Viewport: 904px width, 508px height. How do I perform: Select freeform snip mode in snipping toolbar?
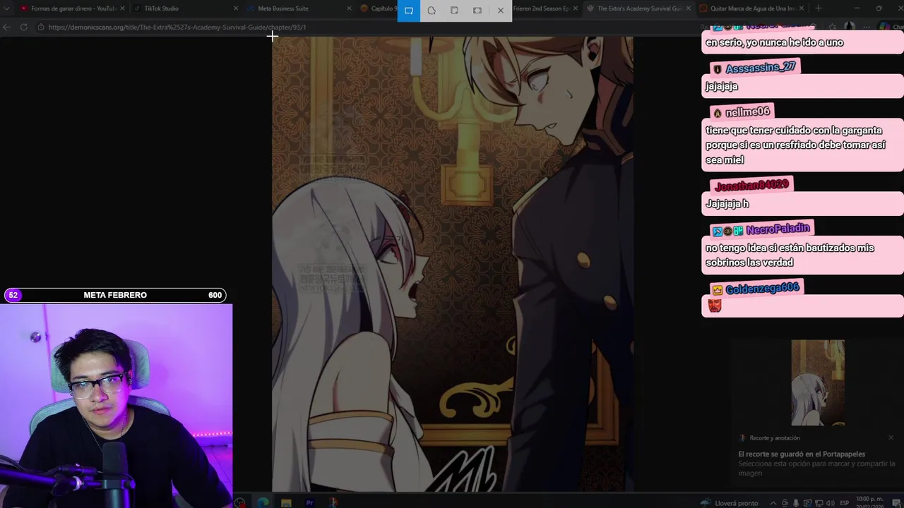432,11
